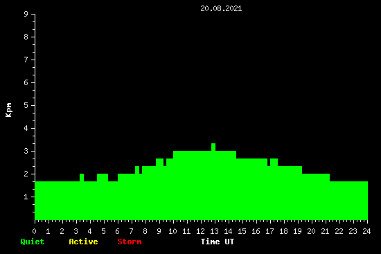The width and height of the screenshot is (381, 254).
Task: Click the Kp value 7 axis label
Action: [26, 60]
